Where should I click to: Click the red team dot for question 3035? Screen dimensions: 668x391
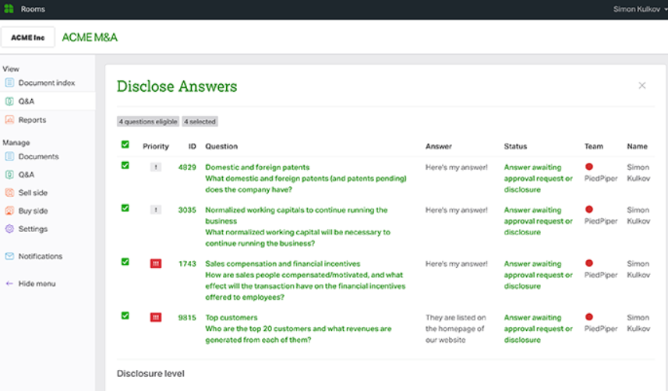pyautogui.click(x=589, y=209)
